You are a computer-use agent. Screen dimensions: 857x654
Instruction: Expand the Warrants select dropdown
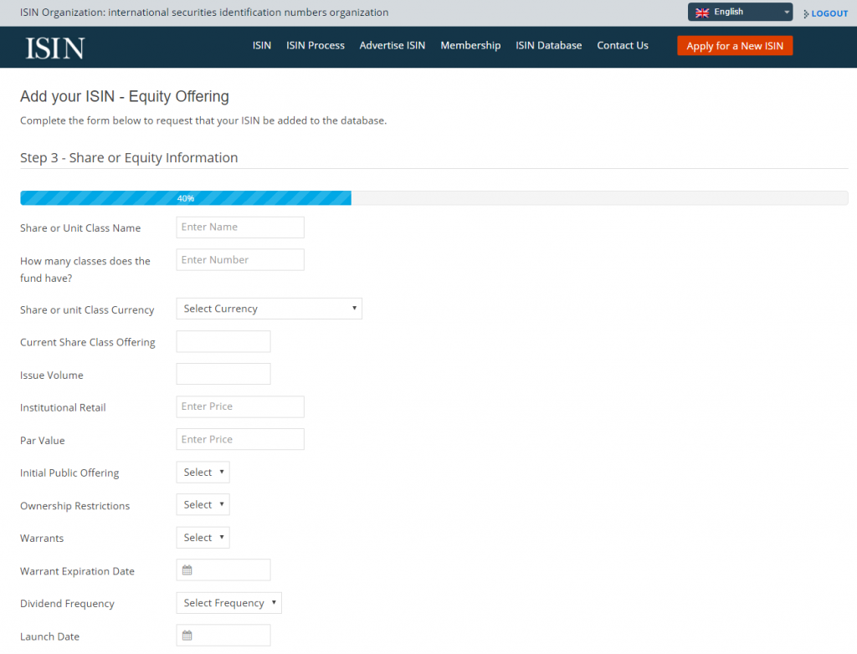point(203,538)
